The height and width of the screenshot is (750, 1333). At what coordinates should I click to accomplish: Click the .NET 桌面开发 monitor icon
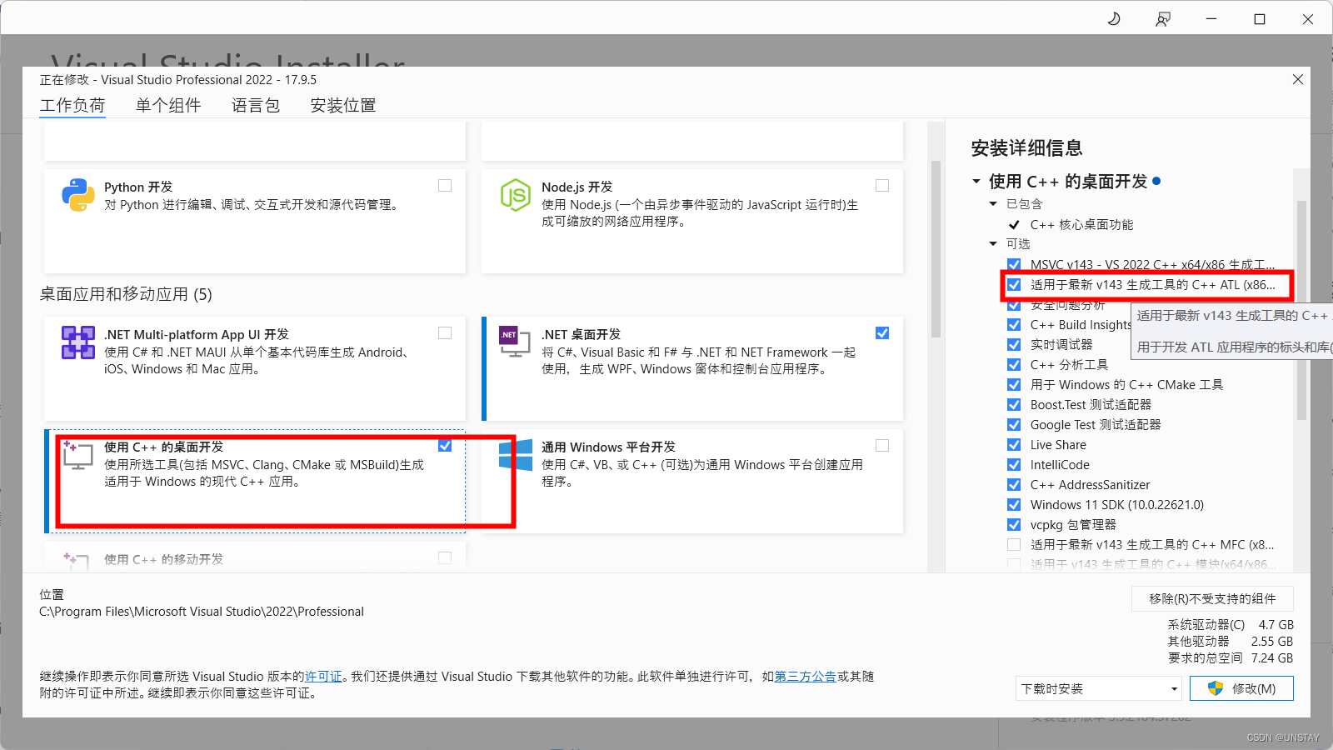click(515, 342)
